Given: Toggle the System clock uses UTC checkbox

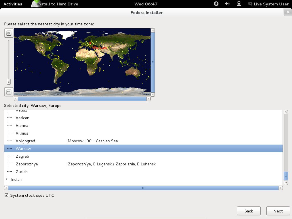Looking at the screenshot, I should coord(7,195).
